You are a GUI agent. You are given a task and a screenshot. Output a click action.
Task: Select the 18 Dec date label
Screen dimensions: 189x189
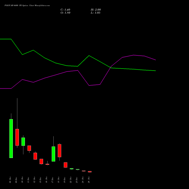tap(59, 180)
